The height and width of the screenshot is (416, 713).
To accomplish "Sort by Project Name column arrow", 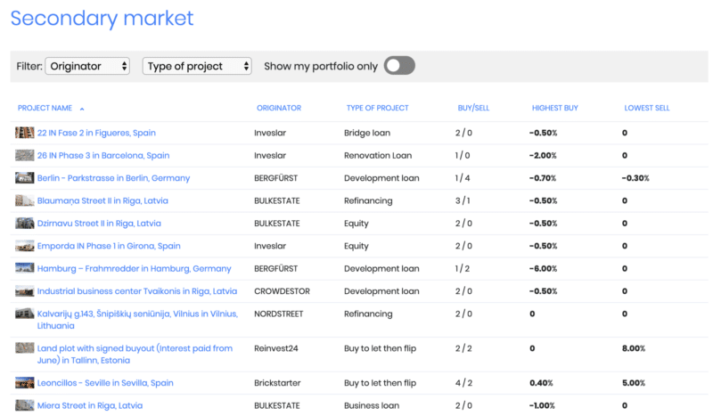I will coord(82,109).
